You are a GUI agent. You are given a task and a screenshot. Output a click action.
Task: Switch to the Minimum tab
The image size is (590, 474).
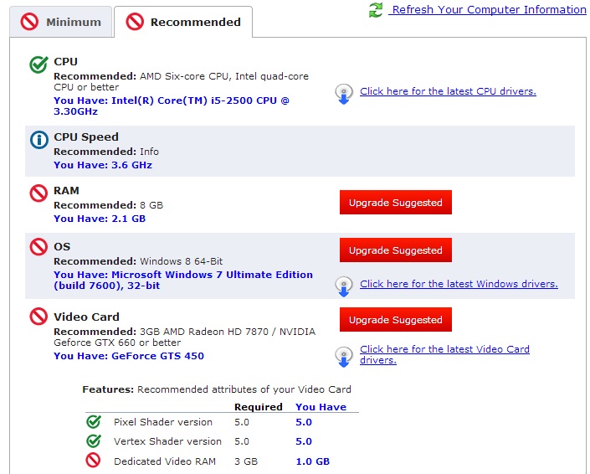tap(60, 22)
